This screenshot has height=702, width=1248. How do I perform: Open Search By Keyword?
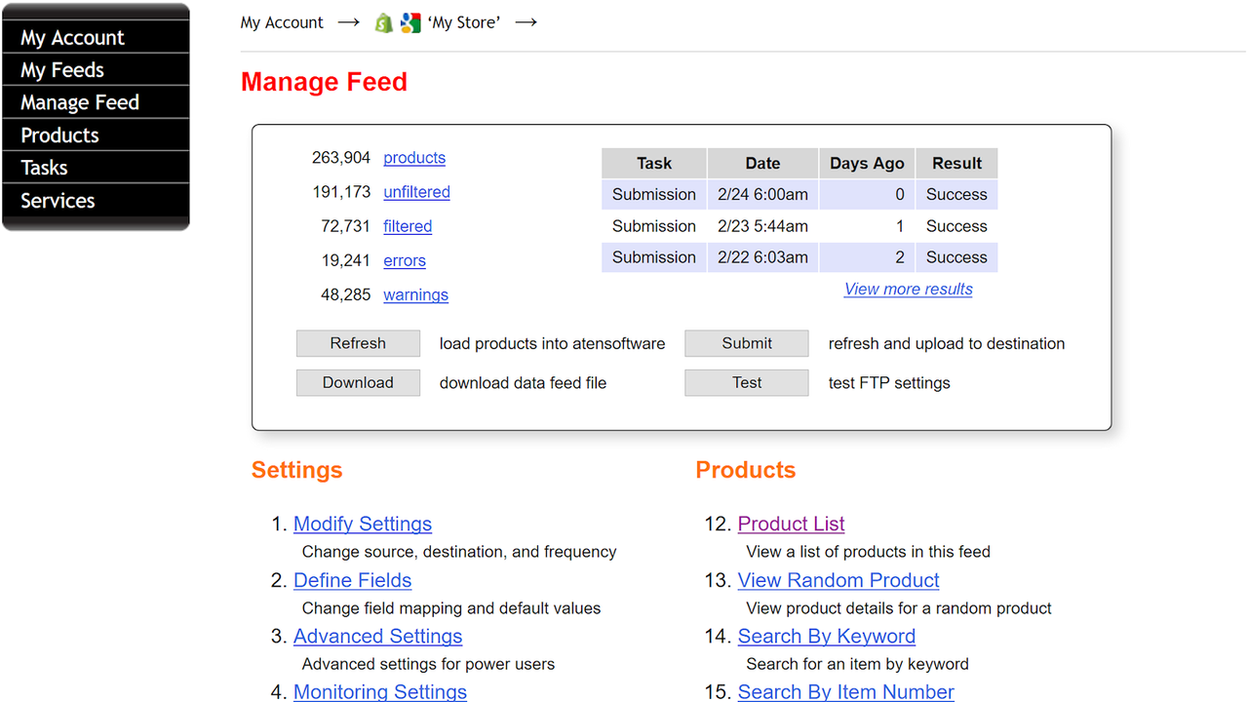pyautogui.click(x=827, y=636)
